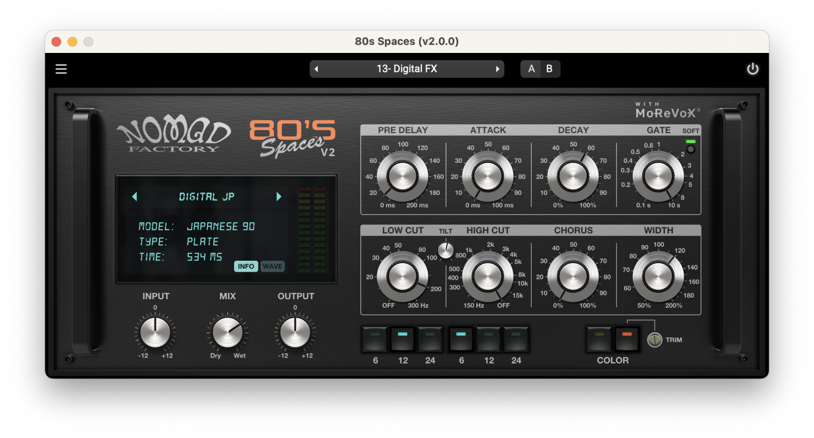Click the power bypass icon

(x=753, y=69)
